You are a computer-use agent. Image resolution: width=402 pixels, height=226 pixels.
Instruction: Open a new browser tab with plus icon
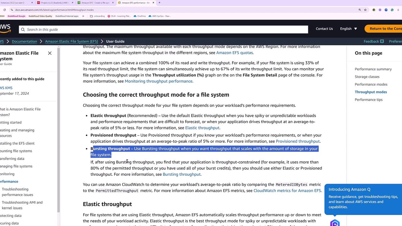159,3
